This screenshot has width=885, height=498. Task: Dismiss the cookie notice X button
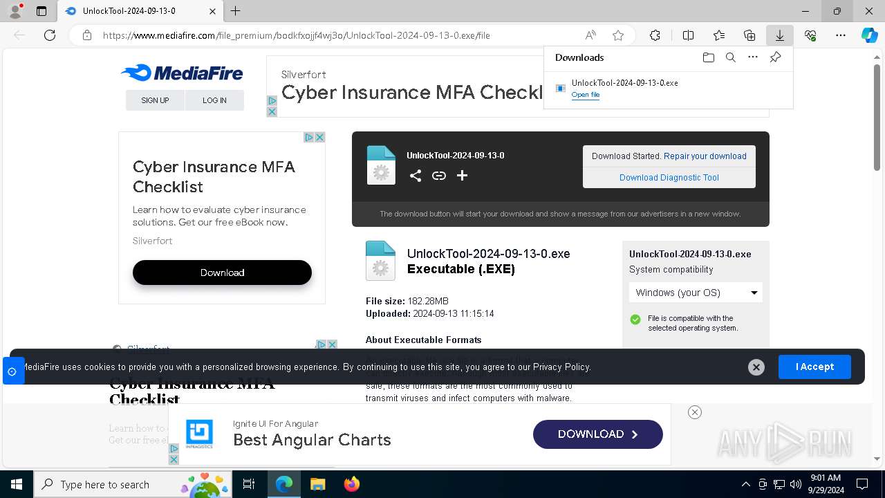coord(756,367)
